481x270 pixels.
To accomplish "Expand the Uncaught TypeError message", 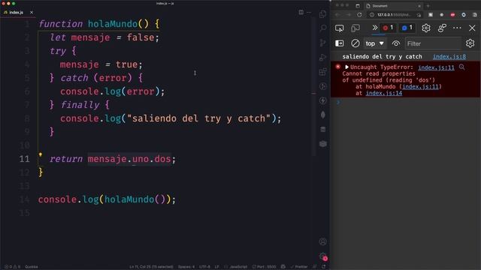I will coord(346,67).
